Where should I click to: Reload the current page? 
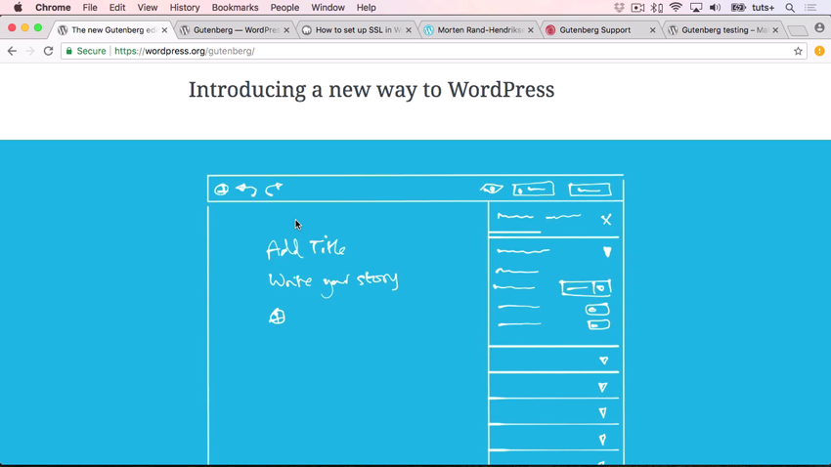tap(48, 51)
